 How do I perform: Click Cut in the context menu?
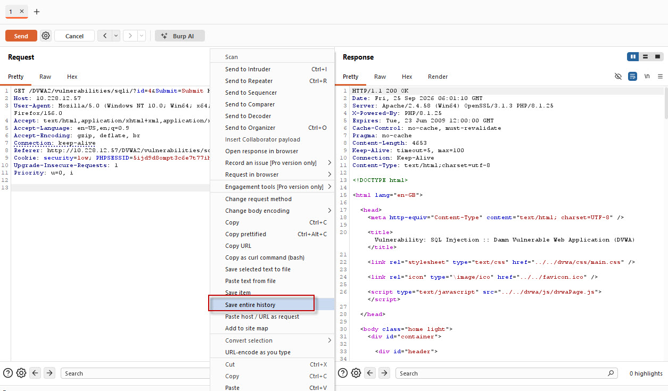[273, 364]
